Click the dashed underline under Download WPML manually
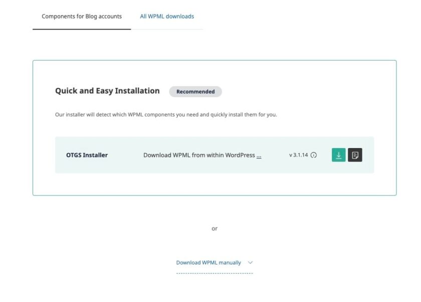The height and width of the screenshot is (302, 421). (x=215, y=273)
